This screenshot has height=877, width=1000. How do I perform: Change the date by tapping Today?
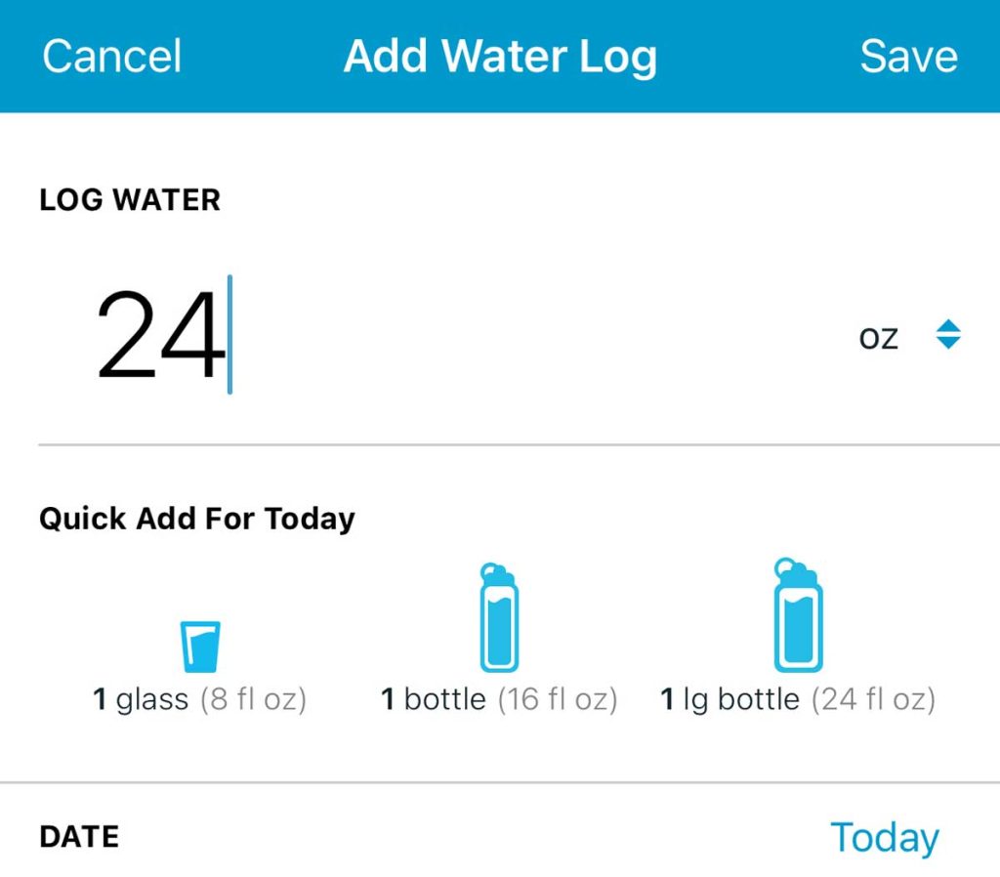(884, 838)
